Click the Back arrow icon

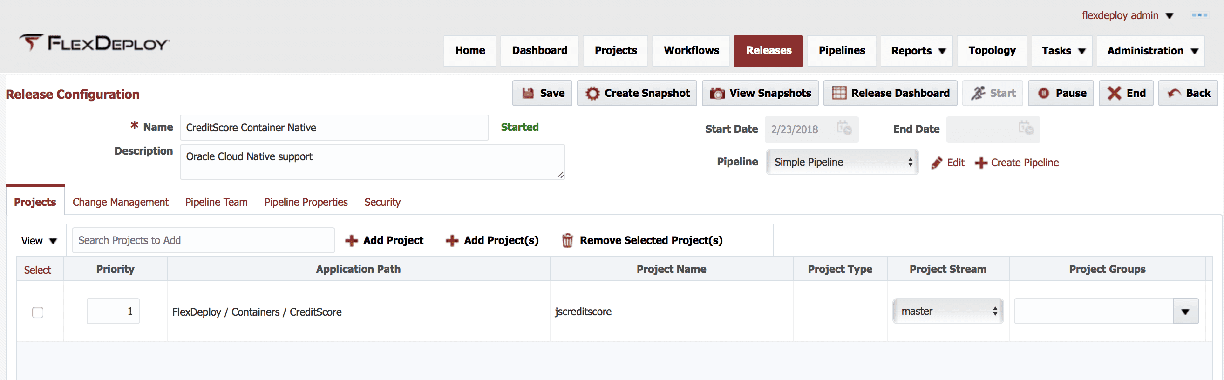click(1174, 93)
